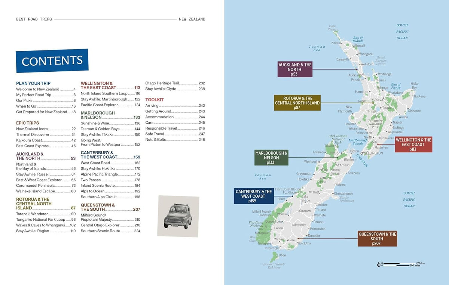Click the red 'Wellington & East Coast p113' map box
Image resolution: width=449 pixels, height=285 pixels.
[413, 145]
